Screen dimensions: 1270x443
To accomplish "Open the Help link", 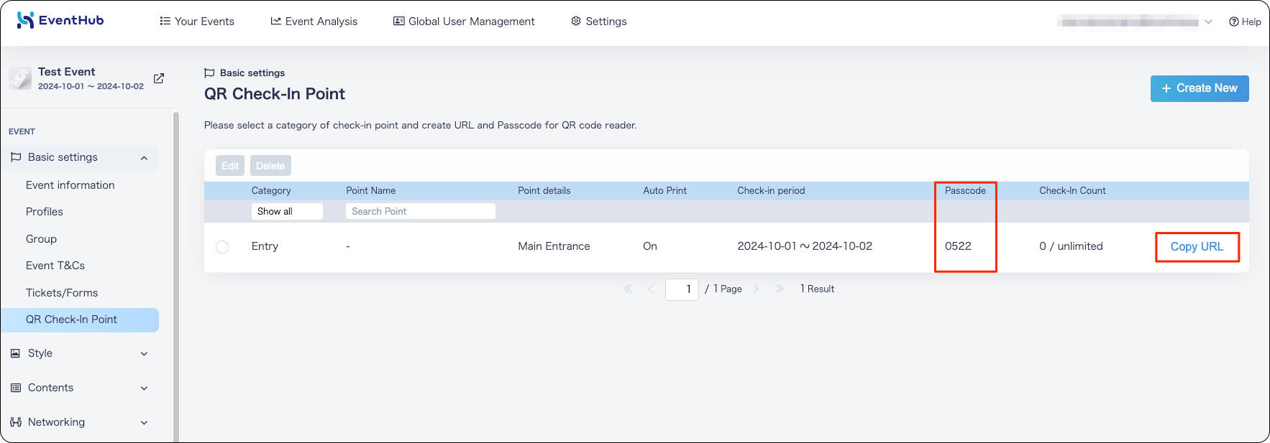I will click(x=1245, y=22).
